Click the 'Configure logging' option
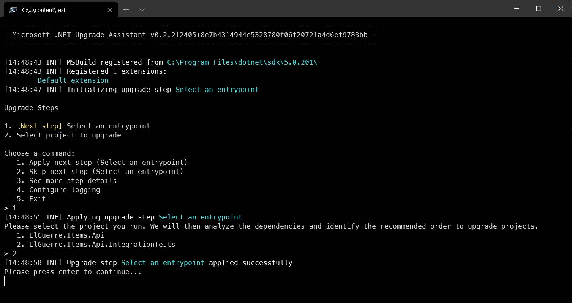Screen dimensions: 572x303 (65, 190)
